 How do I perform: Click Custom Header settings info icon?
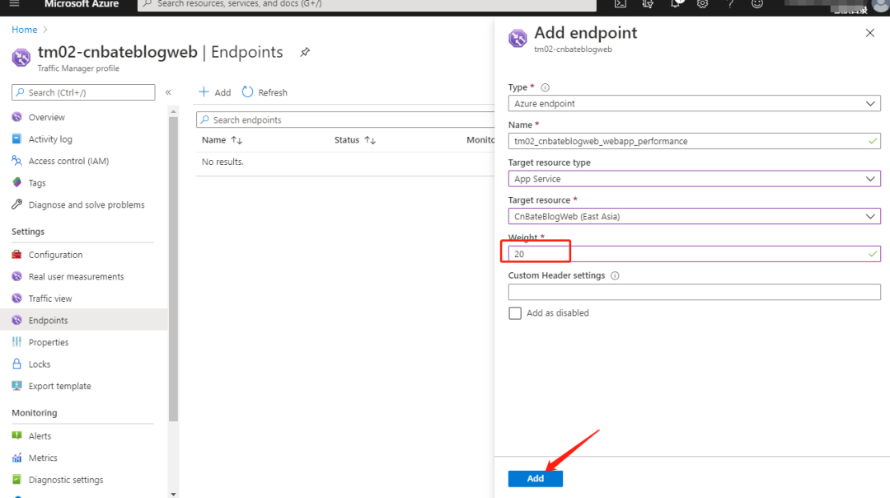point(615,275)
